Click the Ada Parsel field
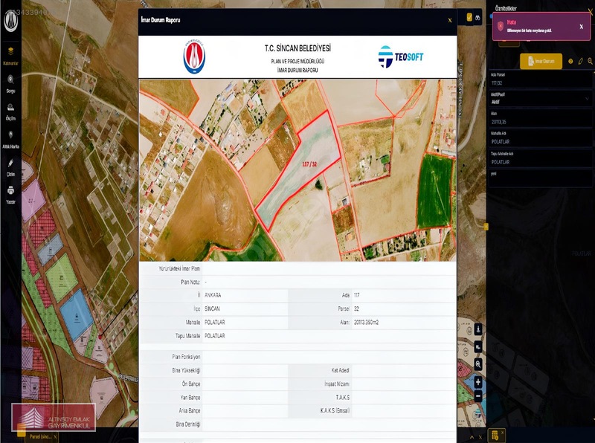595x443 pixels. 541,80
